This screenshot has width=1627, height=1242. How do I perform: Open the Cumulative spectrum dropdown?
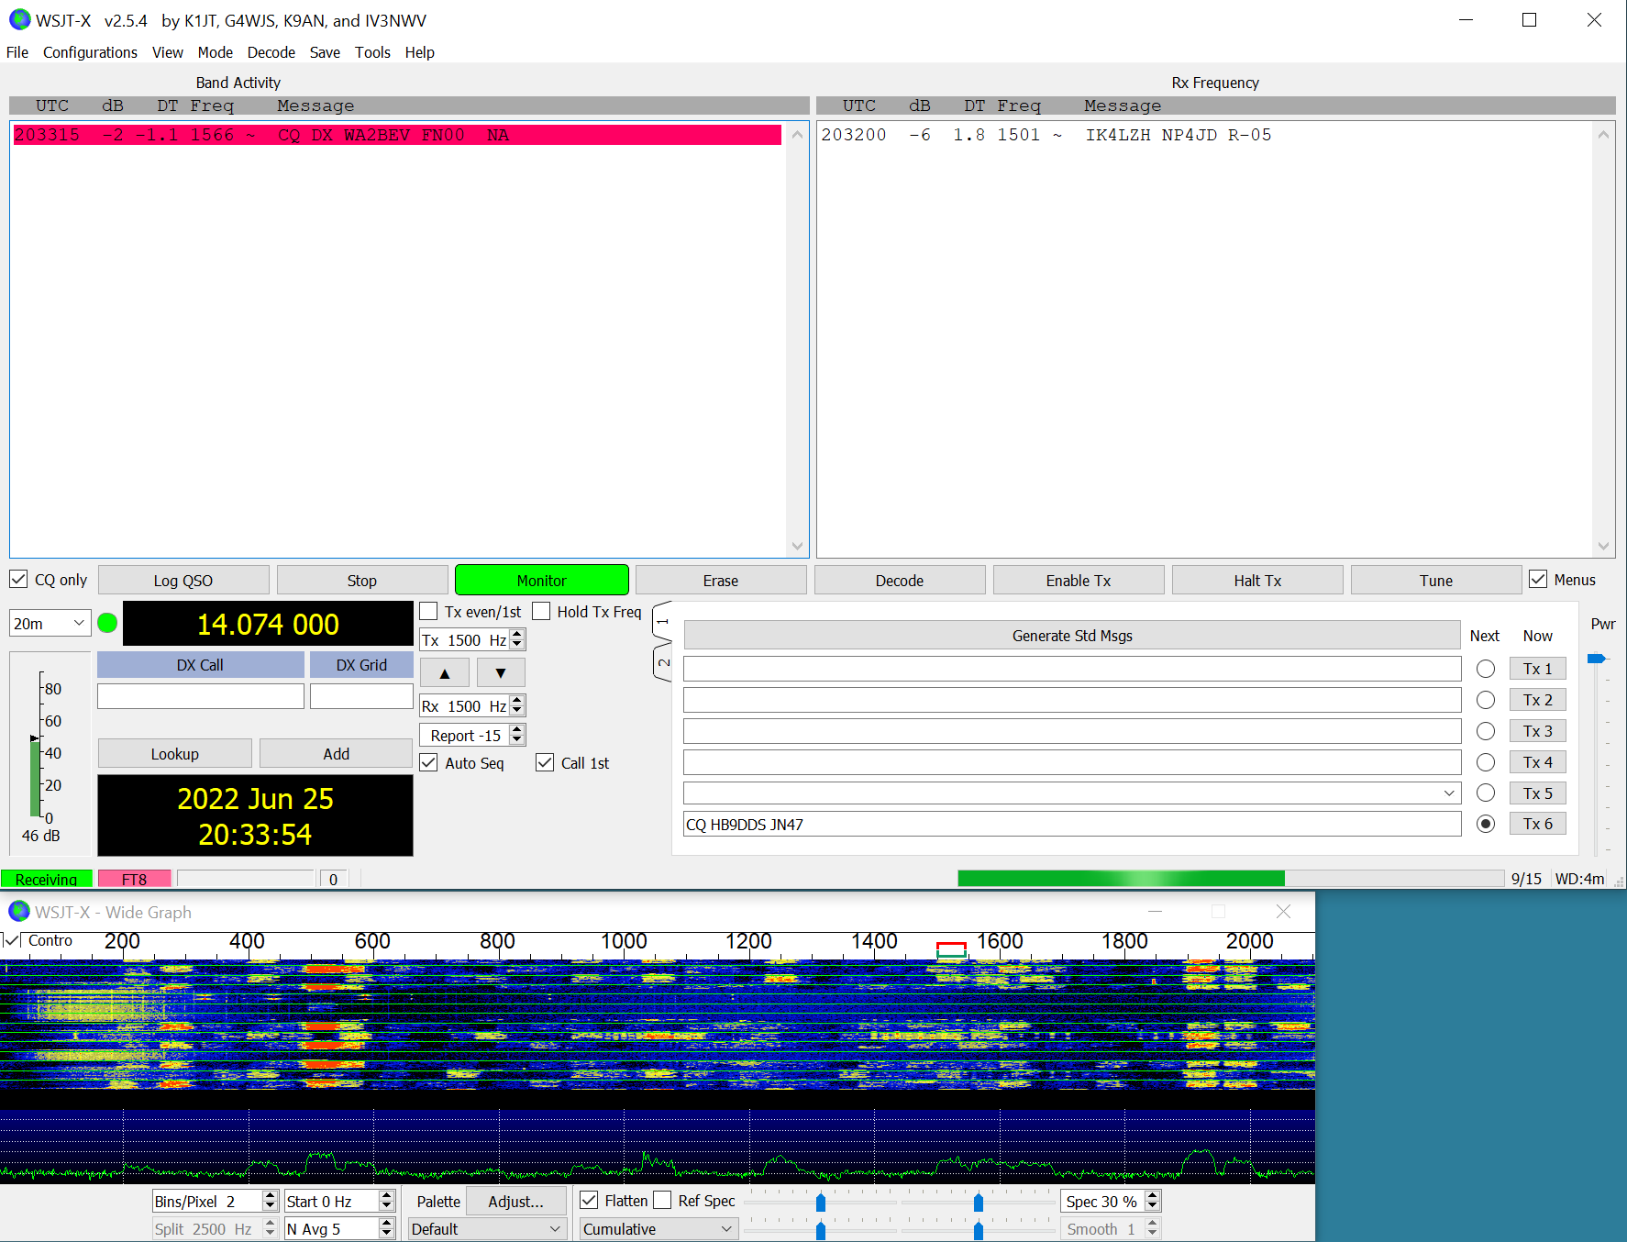[659, 1229]
